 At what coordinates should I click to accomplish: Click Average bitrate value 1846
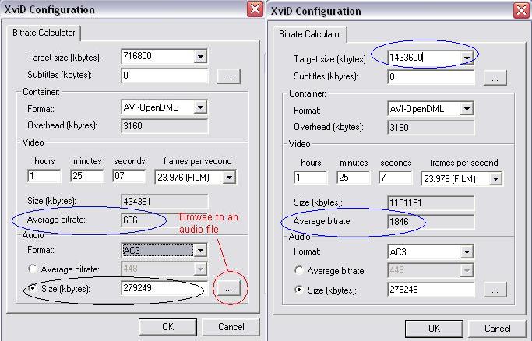point(431,222)
